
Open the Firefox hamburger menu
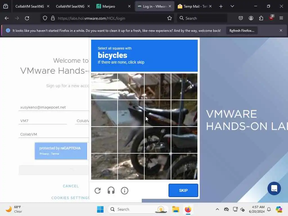point(281,18)
